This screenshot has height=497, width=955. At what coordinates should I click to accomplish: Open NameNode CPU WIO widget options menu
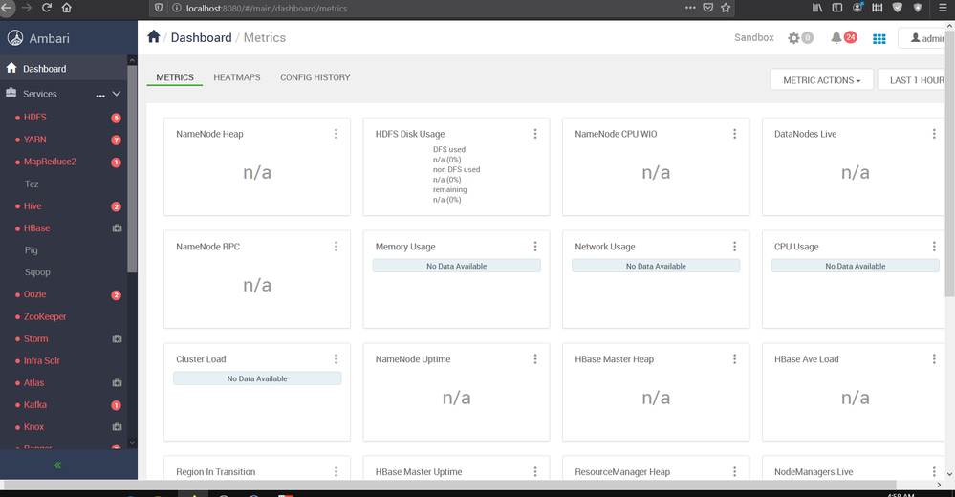[734, 134]
